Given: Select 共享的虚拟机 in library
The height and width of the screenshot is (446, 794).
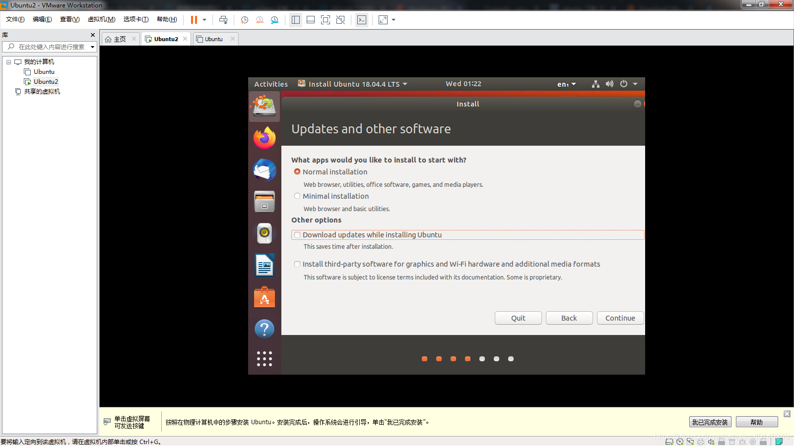Looking at the screenshot, I should [38, 92].
